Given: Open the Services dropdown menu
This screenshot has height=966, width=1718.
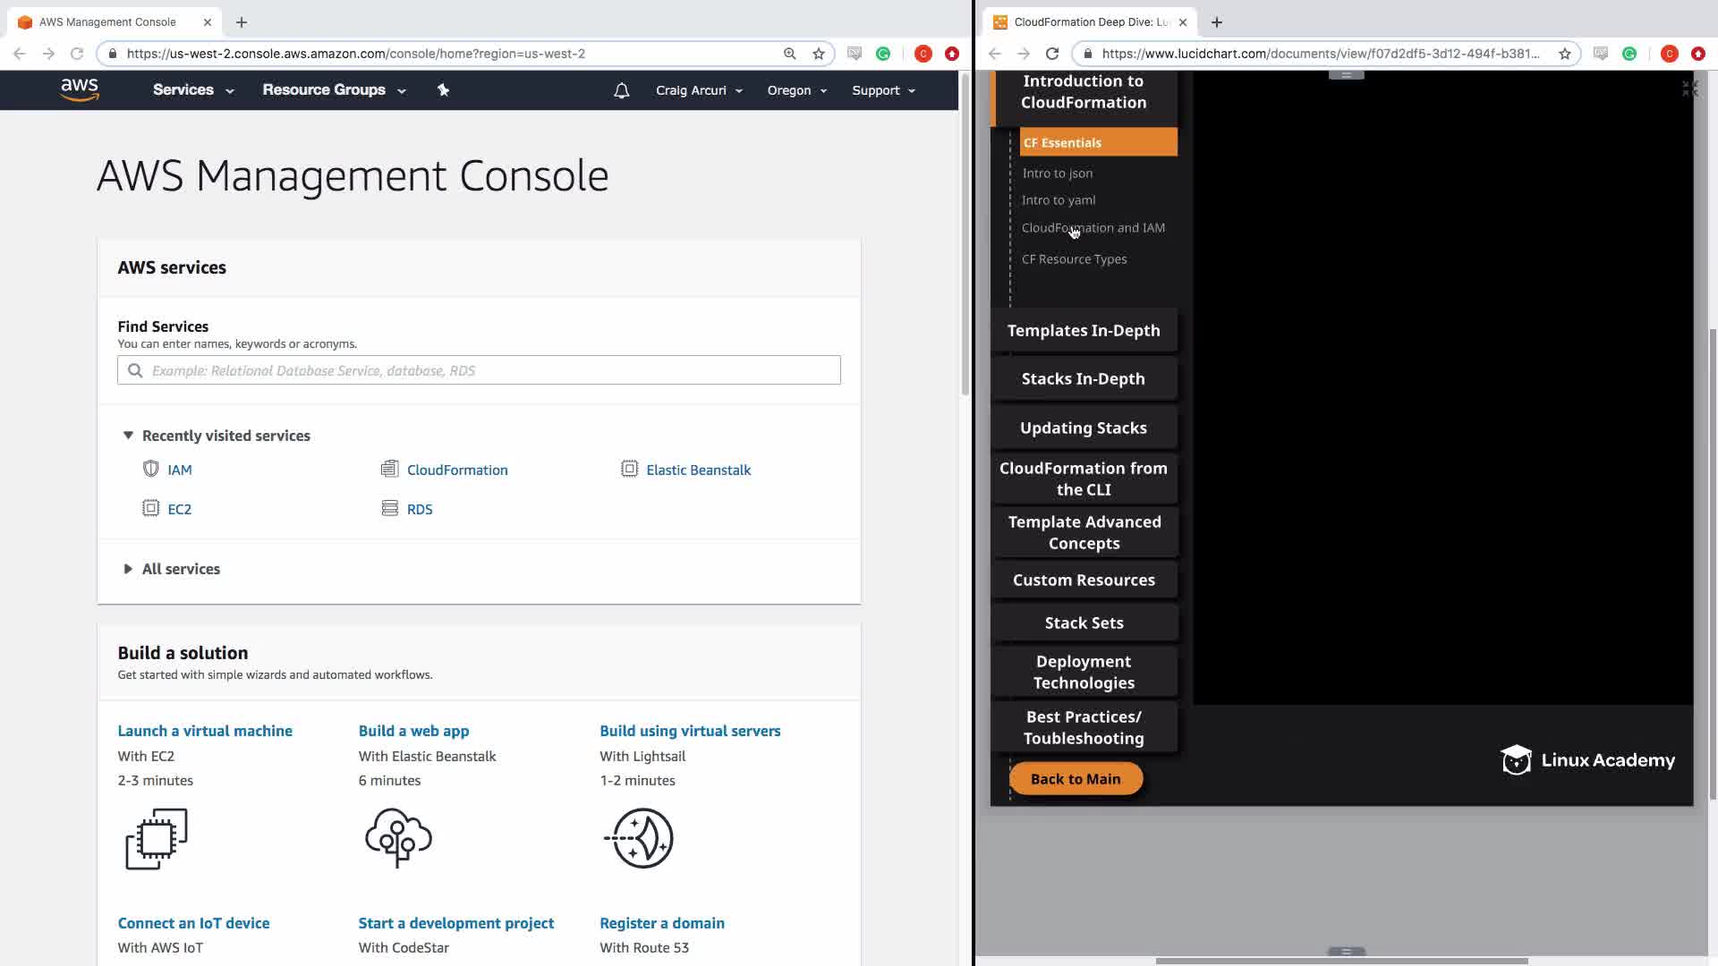Looking at the screenshot, I should (192, 90).
